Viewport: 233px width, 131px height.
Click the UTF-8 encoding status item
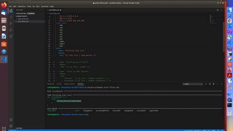(204, 130)
